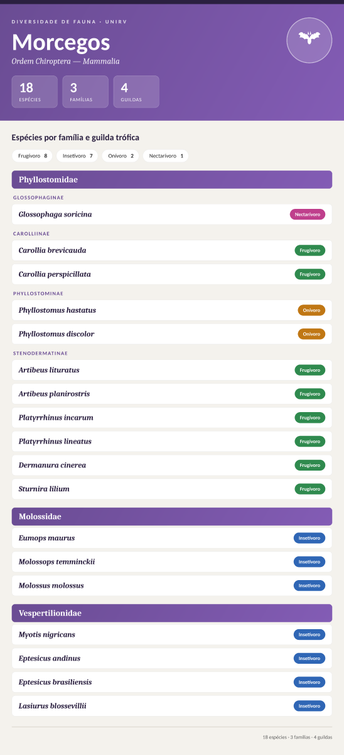Toggle the Insetívoro 7 filter chip

(x=77, y=156)
